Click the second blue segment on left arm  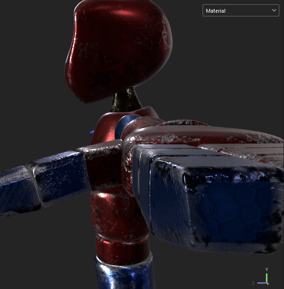[x=56, y=176]
